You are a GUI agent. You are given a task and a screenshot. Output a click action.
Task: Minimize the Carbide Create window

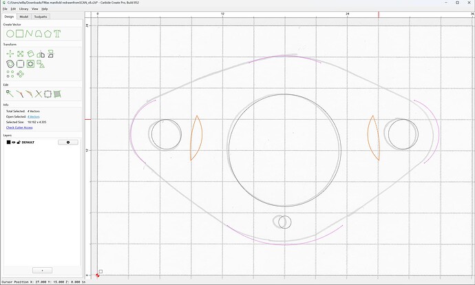tap(447, 3)
